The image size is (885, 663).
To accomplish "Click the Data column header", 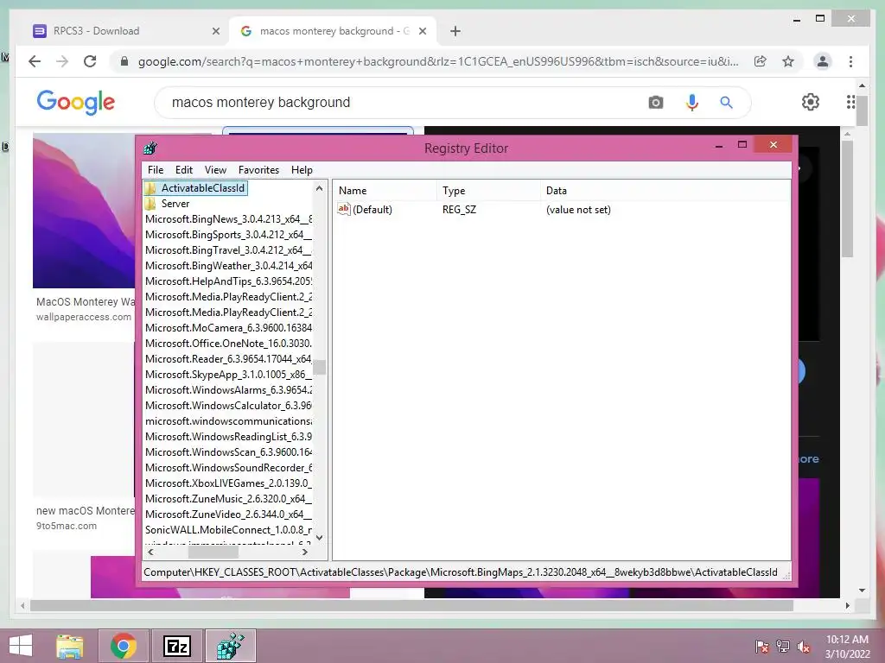I will click(665, 191).
